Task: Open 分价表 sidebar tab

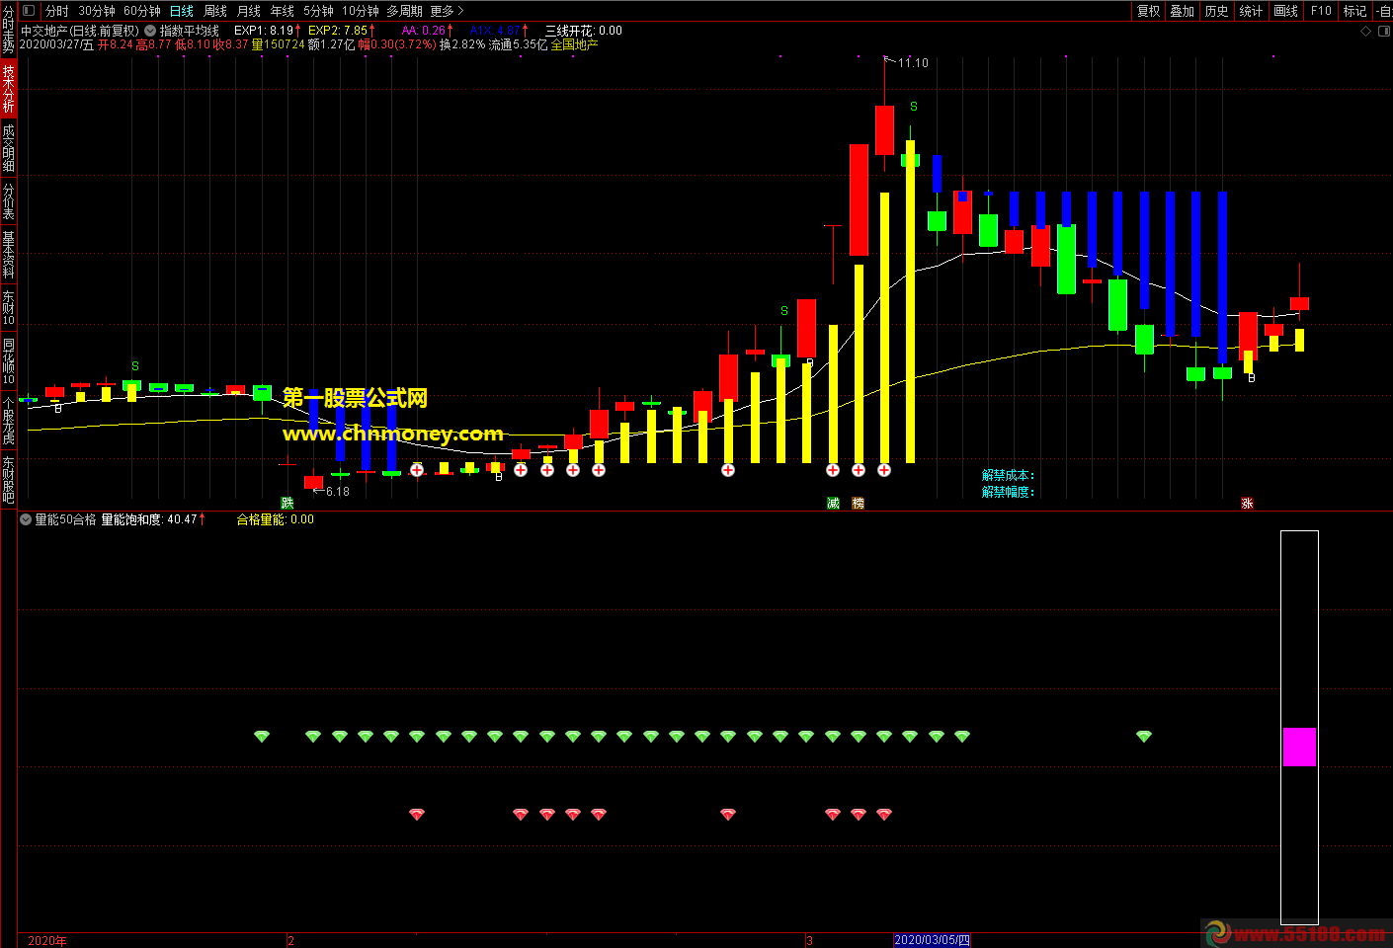Action: 8,201
